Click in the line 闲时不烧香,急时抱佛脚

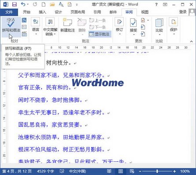[x=50, y=100]
